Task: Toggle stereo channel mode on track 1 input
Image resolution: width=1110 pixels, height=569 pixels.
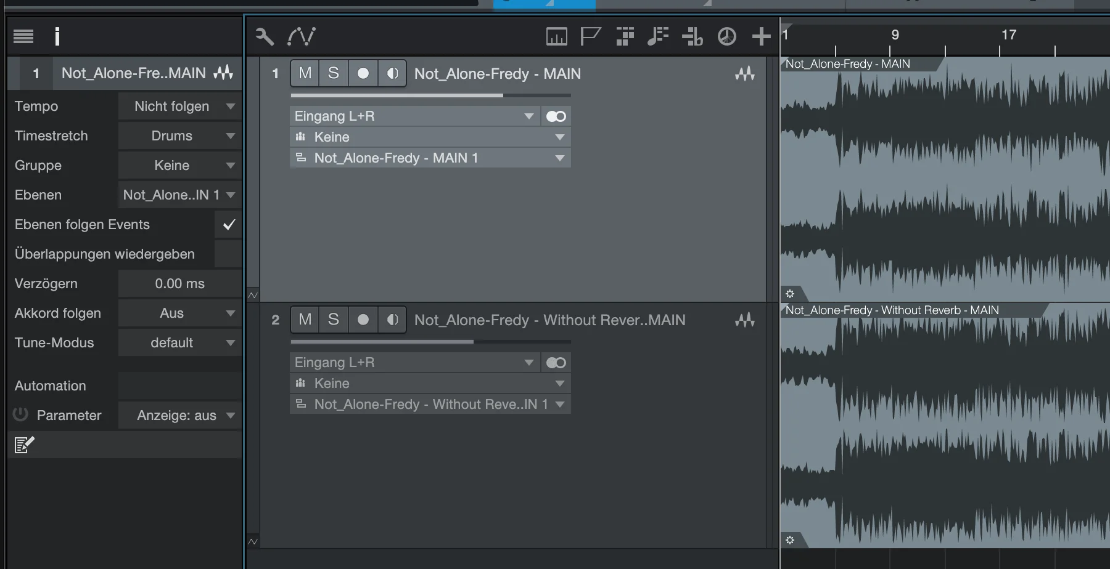Action: tap(556, 116)
